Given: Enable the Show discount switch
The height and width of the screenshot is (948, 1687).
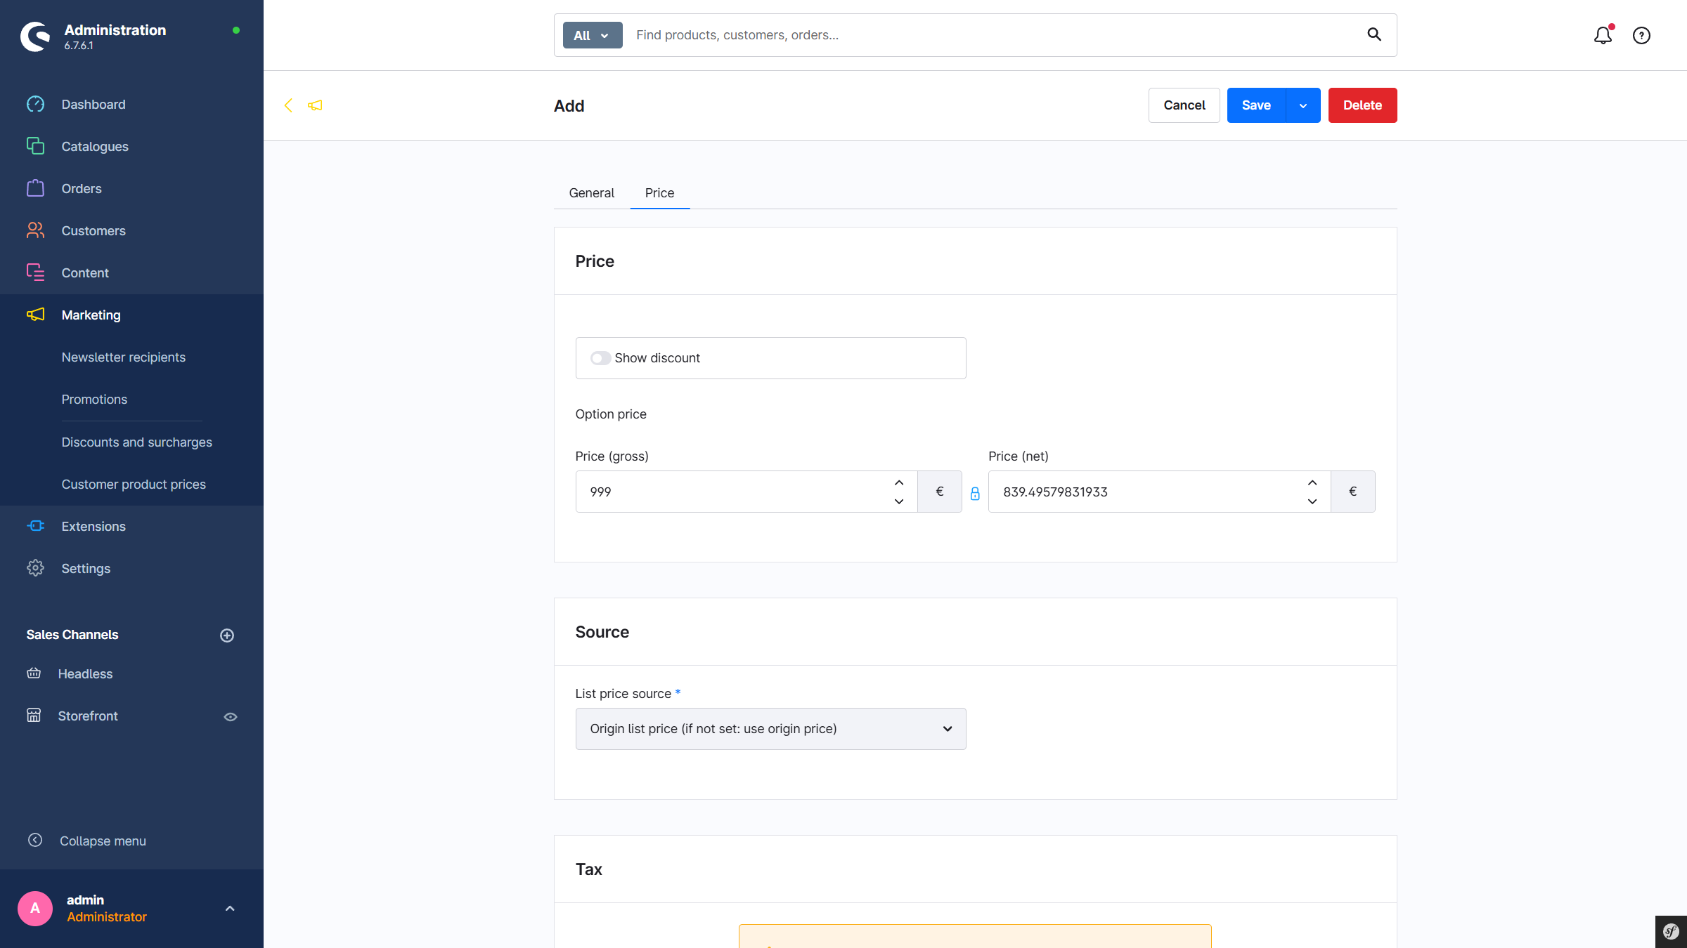Looking at the screenshot, I should tap(600, 358).
